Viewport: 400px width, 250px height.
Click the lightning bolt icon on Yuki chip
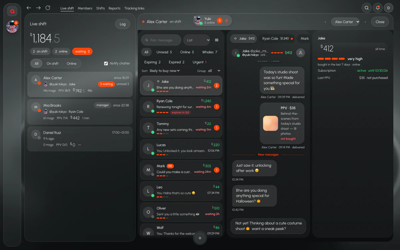pos(227,21)
